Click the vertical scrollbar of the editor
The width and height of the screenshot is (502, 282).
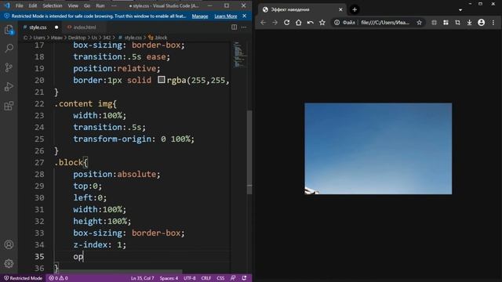pyautogui.click(x=249, y=152)
